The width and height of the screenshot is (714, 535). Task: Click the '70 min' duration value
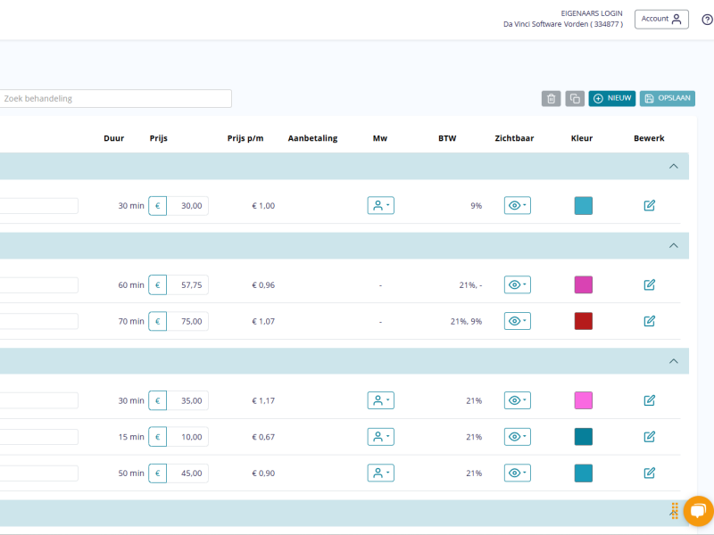(x=131, y=321)
